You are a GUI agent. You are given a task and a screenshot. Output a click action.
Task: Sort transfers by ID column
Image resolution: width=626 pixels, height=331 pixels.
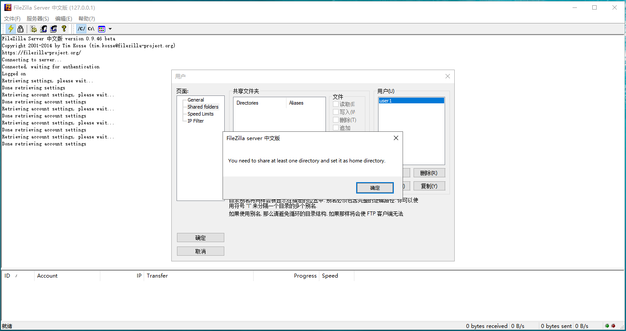point(18,276)
